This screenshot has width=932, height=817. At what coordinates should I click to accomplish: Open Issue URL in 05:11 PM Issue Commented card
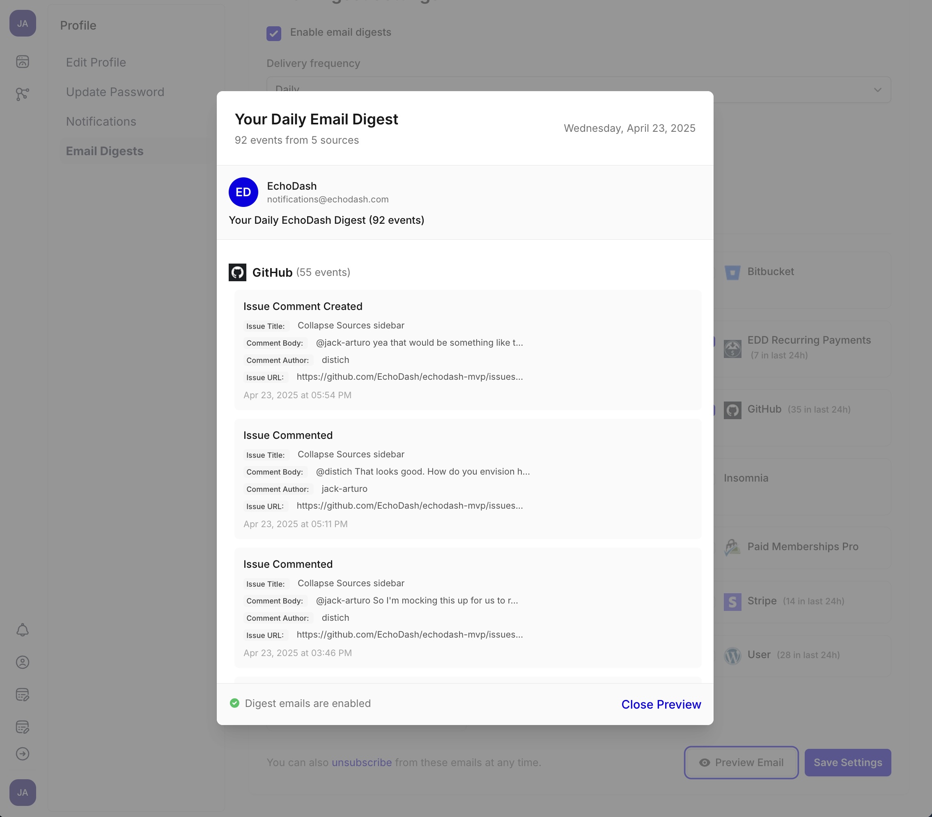pyautogui.click(x=409, y=506)
